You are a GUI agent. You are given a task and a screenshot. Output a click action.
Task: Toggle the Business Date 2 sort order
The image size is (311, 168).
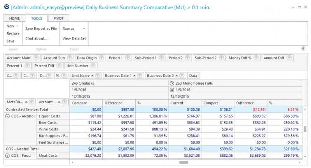click(x=176, y=76)
